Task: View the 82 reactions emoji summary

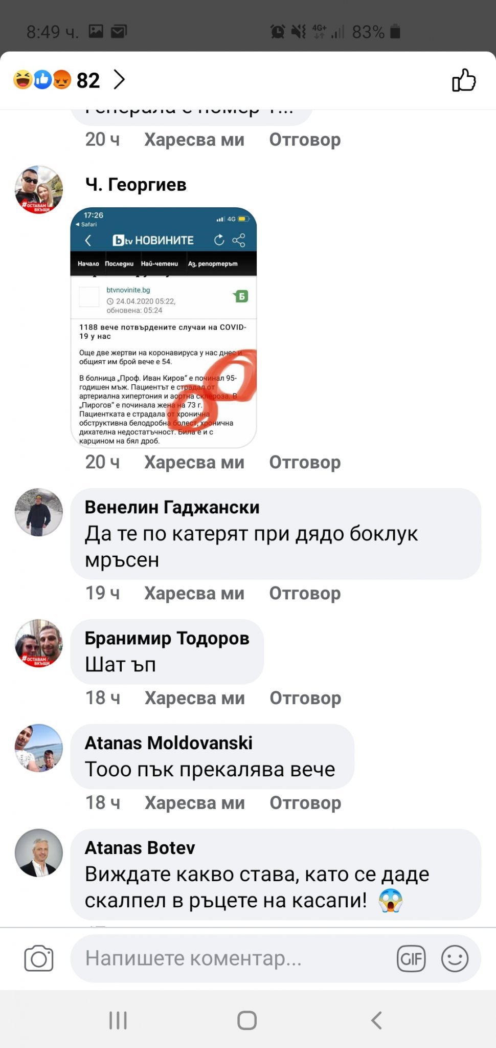Action: pyautogui.click(x=56, y=80)
